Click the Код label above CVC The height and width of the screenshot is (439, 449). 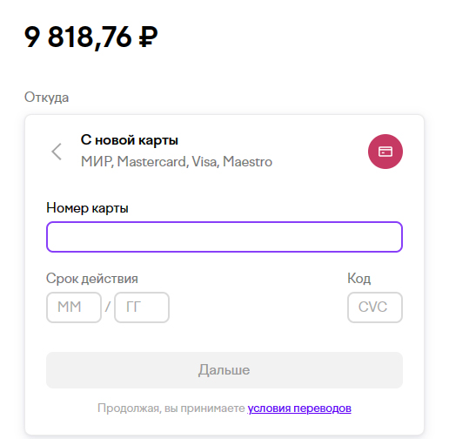[x=359, y=279]
